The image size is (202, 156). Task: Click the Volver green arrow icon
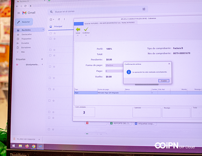coord(78,30)
